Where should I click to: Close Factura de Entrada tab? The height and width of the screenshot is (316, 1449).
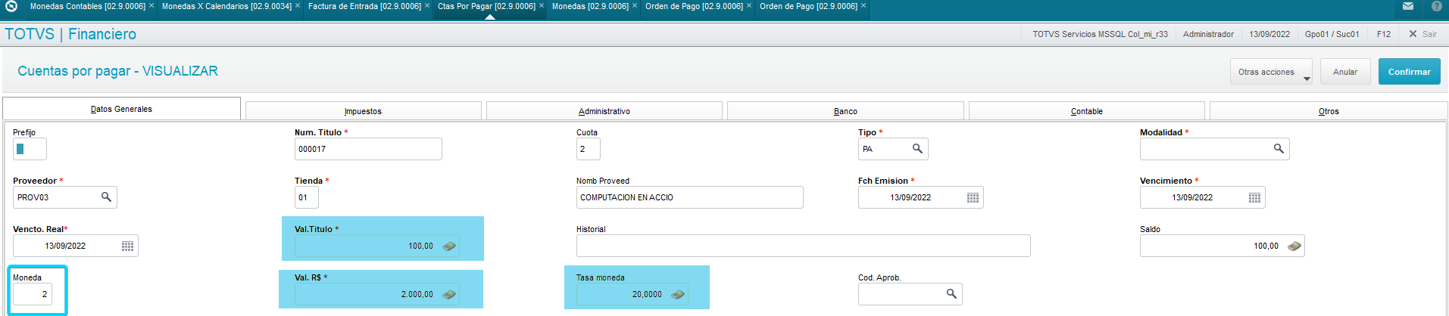click(x=427, y=6)
